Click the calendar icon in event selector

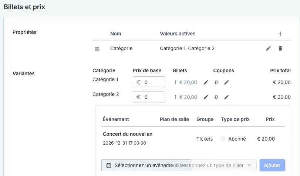109,165
